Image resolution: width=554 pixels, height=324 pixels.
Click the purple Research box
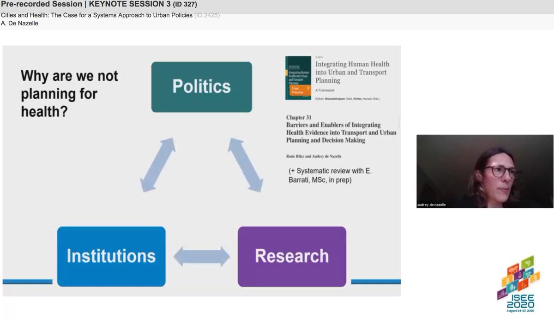tap(292, 256)
